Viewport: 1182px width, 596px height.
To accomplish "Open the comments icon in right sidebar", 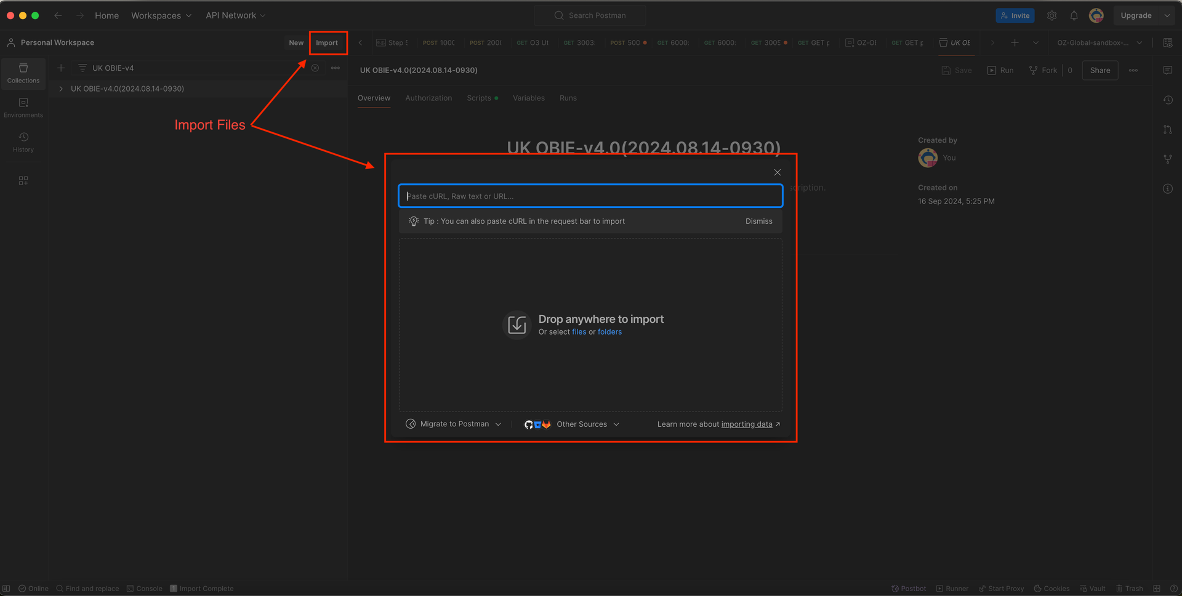I will point(1167,70).
